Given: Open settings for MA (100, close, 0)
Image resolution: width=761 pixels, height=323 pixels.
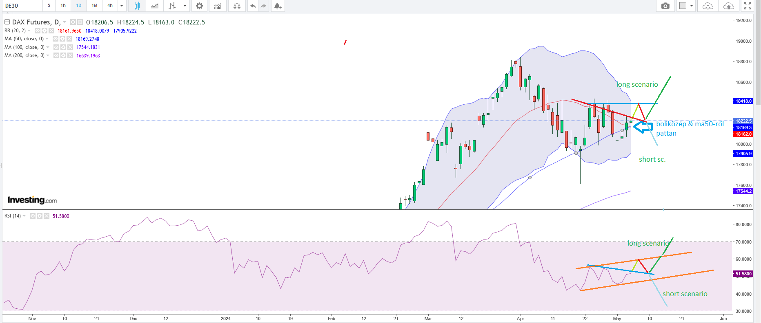Looking at the screenshot, I should (63, 47).
